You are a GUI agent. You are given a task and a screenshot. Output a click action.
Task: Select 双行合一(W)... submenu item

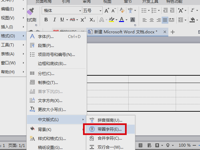point(111,147)
